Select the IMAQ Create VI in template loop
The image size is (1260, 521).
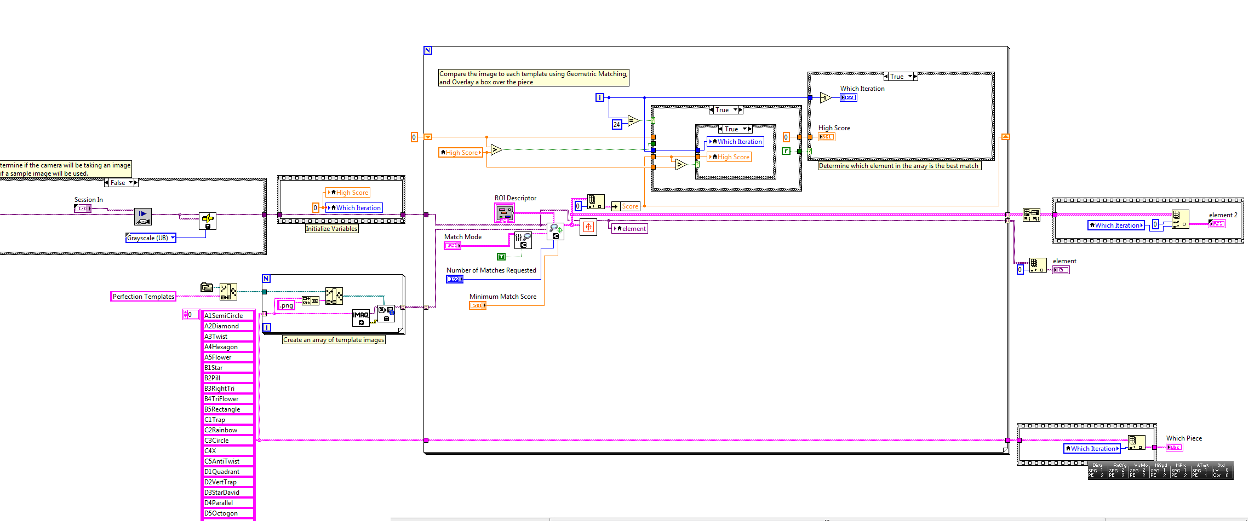coord(360,318)
